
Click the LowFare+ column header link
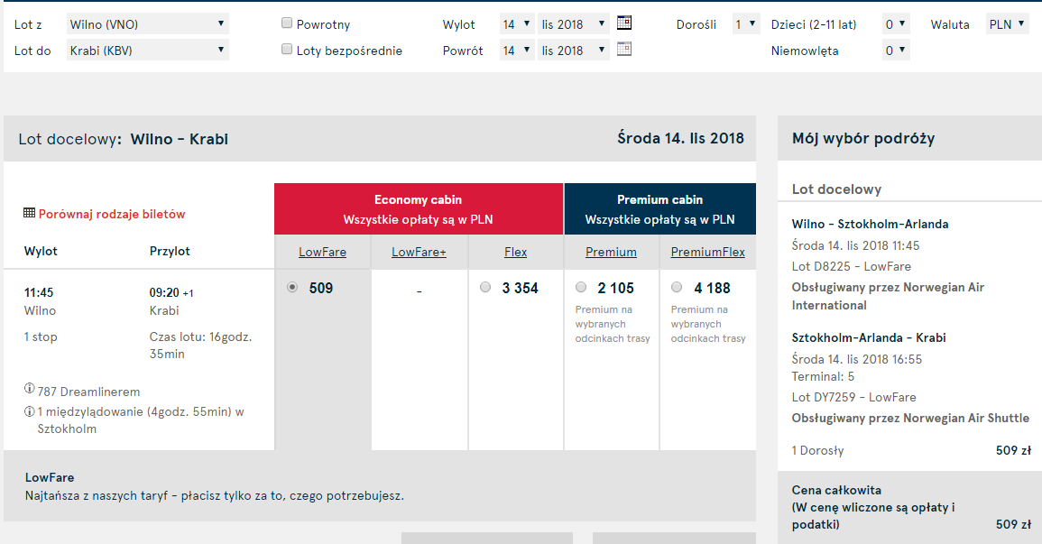[x=419, y=252]
